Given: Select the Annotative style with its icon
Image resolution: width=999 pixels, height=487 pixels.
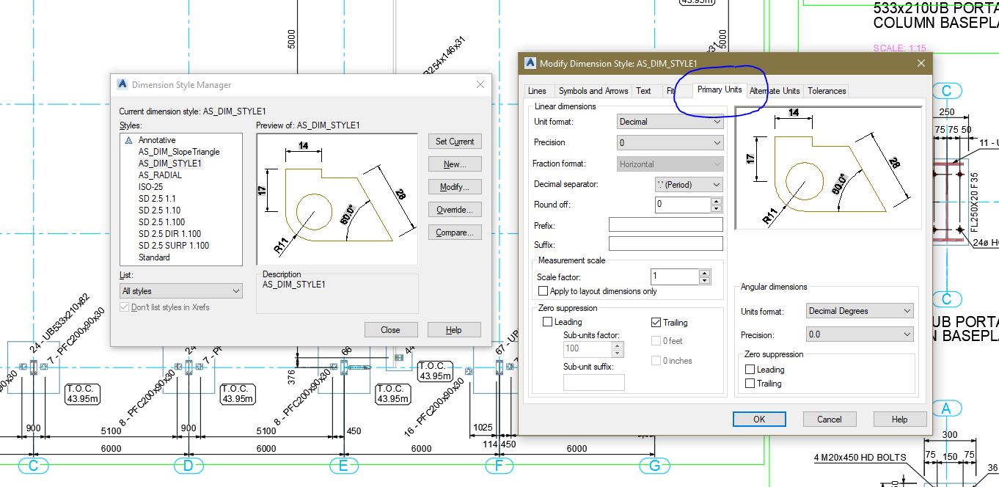Looking at the screenshot, I should coord(150,140).
